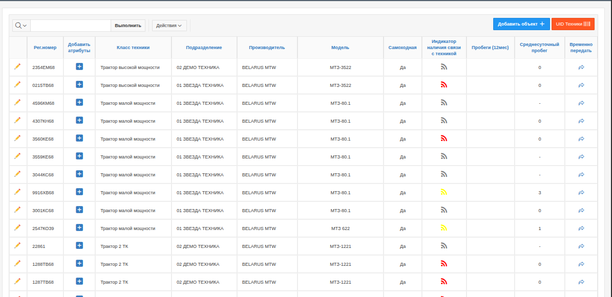Expand the Действия actions menu

coord(170,26)
